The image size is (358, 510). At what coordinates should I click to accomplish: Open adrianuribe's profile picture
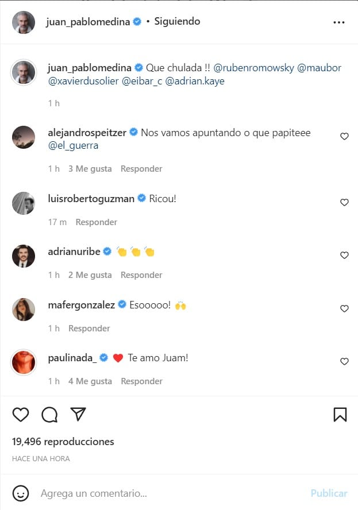[x=24, y=256]
